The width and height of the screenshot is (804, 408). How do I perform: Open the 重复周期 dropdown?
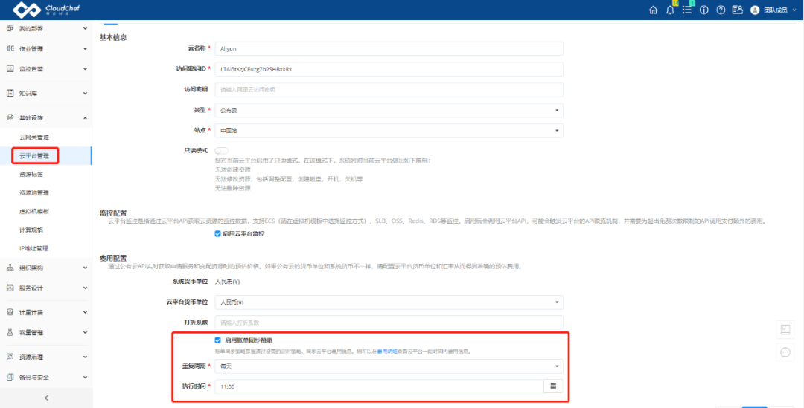(x=389, y=366)
